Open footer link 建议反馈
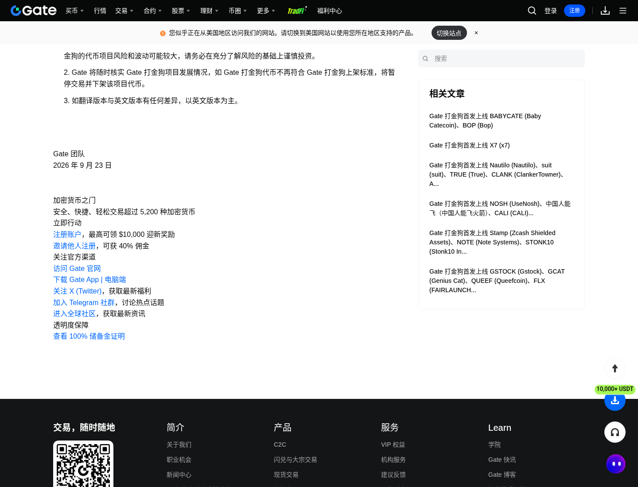The image size is (638, 487). pyautogui.click(x=393, y=475)
